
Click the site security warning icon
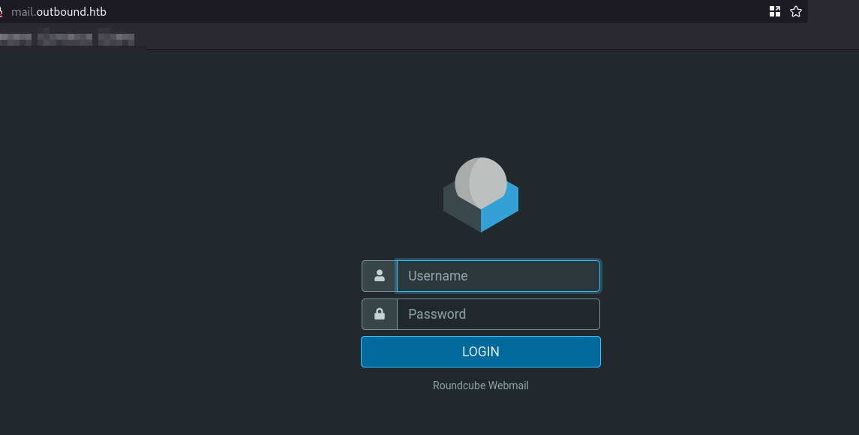point(2,12)
